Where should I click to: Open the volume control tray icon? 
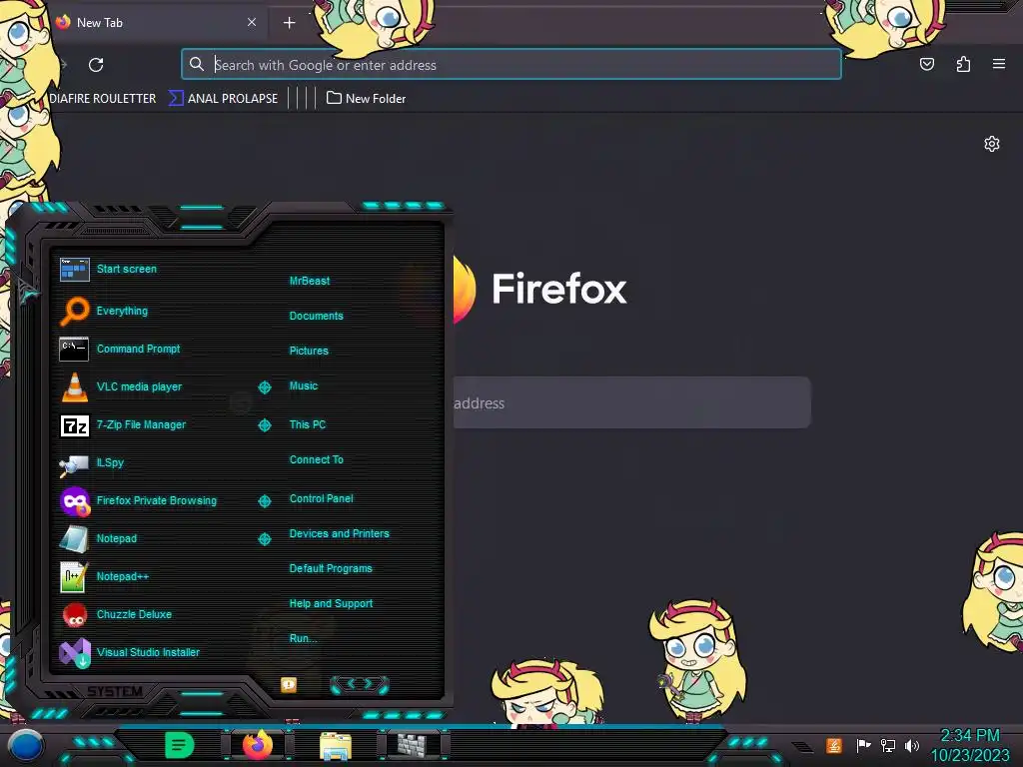(x=911, y=745)
